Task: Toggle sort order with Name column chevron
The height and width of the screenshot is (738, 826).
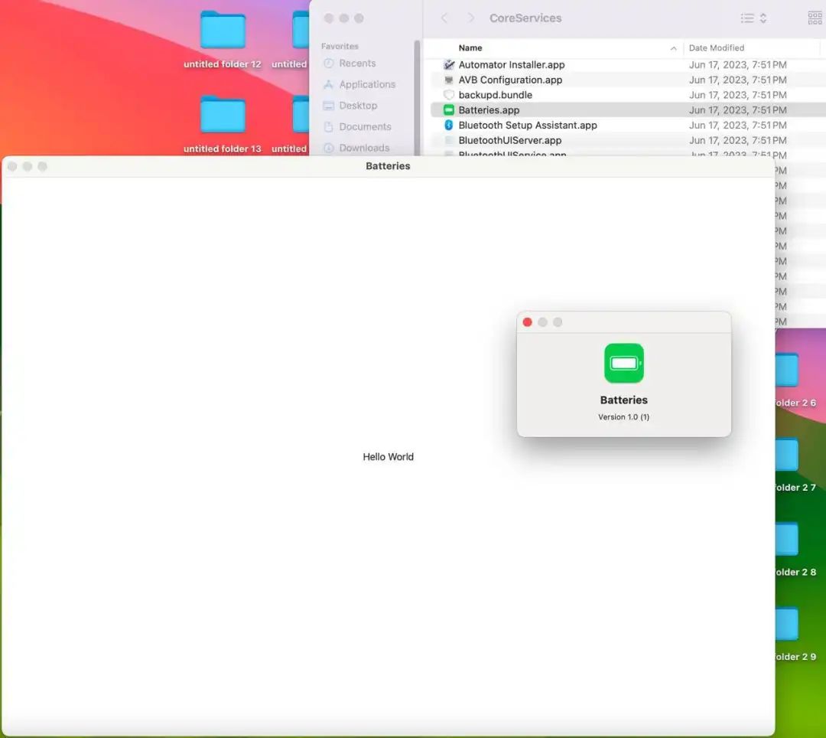Action: pyautogui.click(x=673, y=48)
